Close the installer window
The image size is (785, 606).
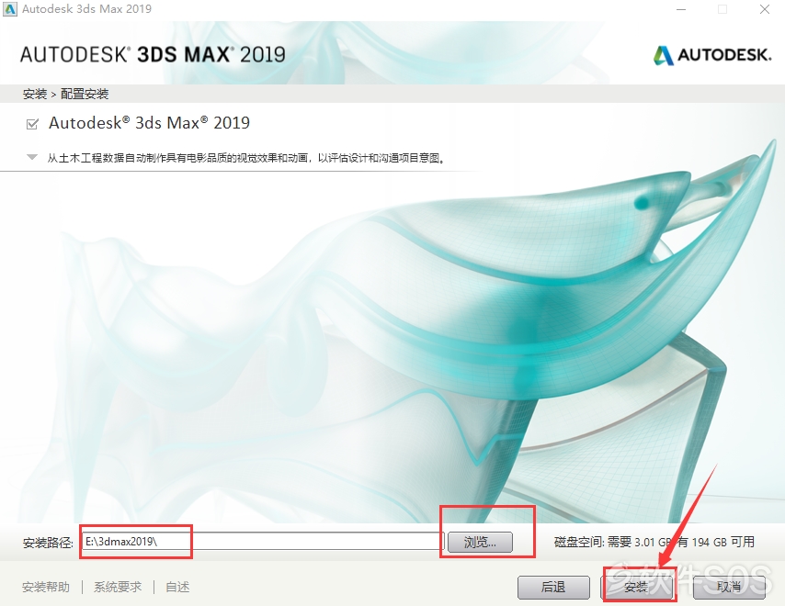click(x=765, y=9)
